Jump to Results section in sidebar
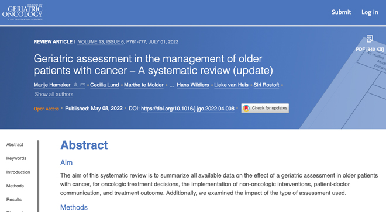The image size is (386, 212). (x=14, y=200)
